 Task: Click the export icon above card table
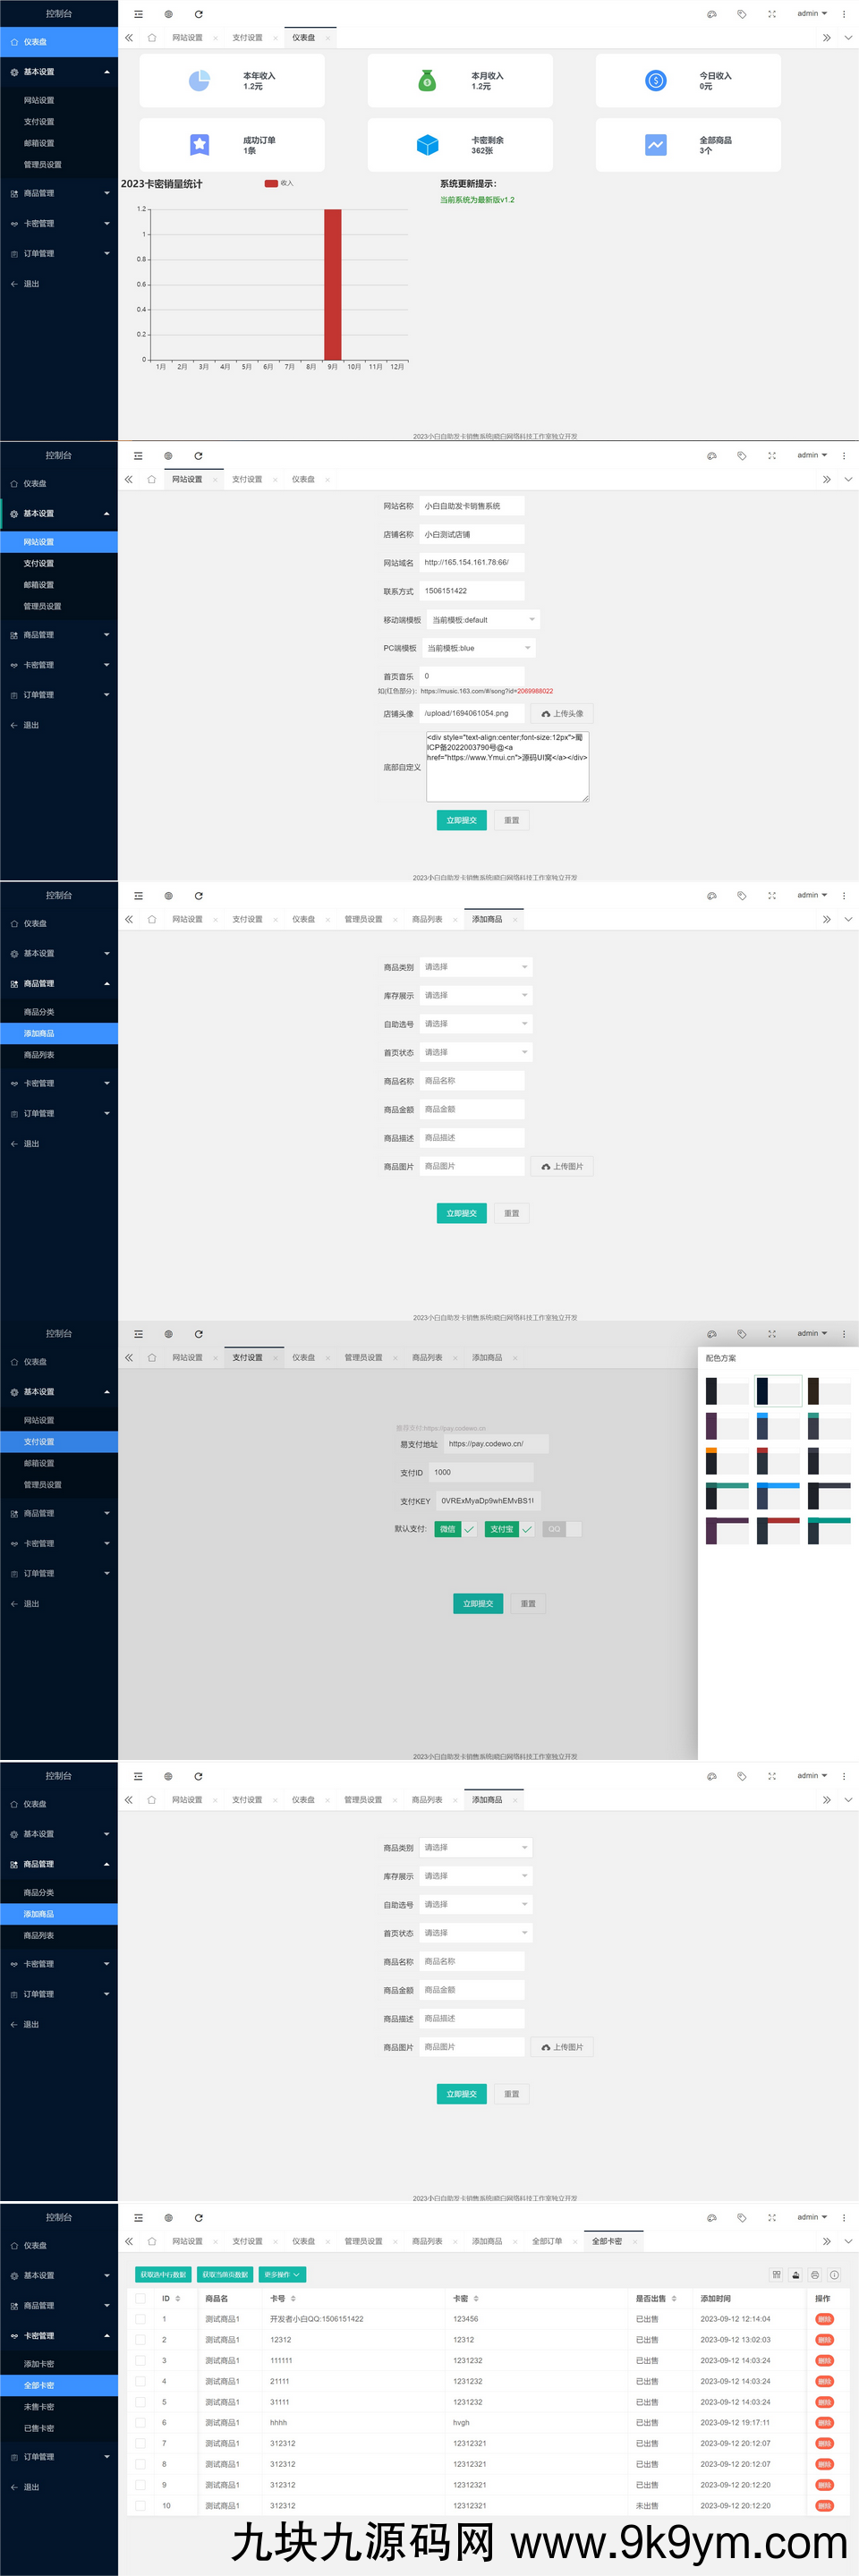click(x=796, y=2274)
